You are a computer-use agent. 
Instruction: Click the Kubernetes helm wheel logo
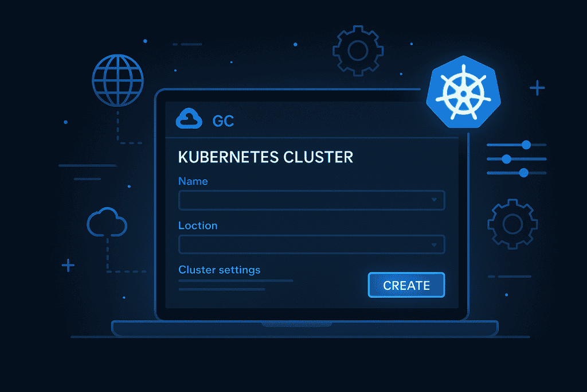tap(463, 92)
